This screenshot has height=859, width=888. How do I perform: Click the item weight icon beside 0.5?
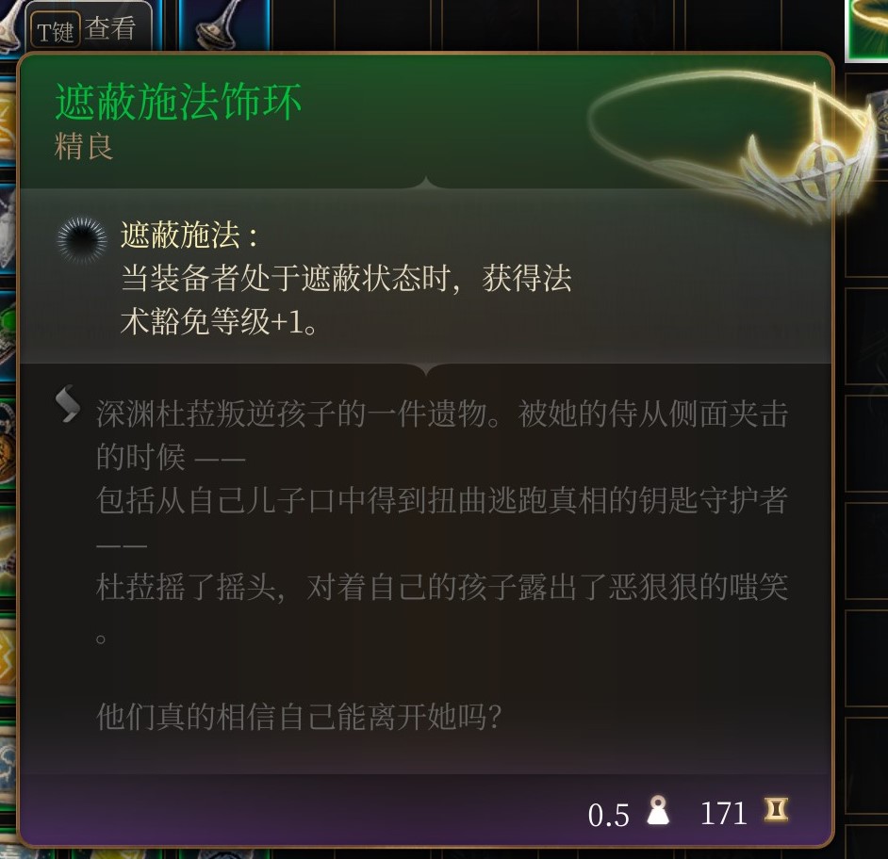(658, 811)
